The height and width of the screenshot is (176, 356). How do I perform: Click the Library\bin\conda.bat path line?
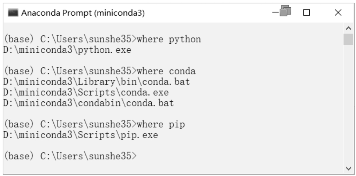96,82
